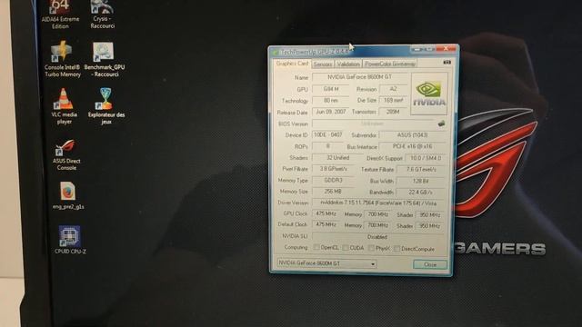
Task: Click the Memory Type field GDDR3
Action: 334,180
